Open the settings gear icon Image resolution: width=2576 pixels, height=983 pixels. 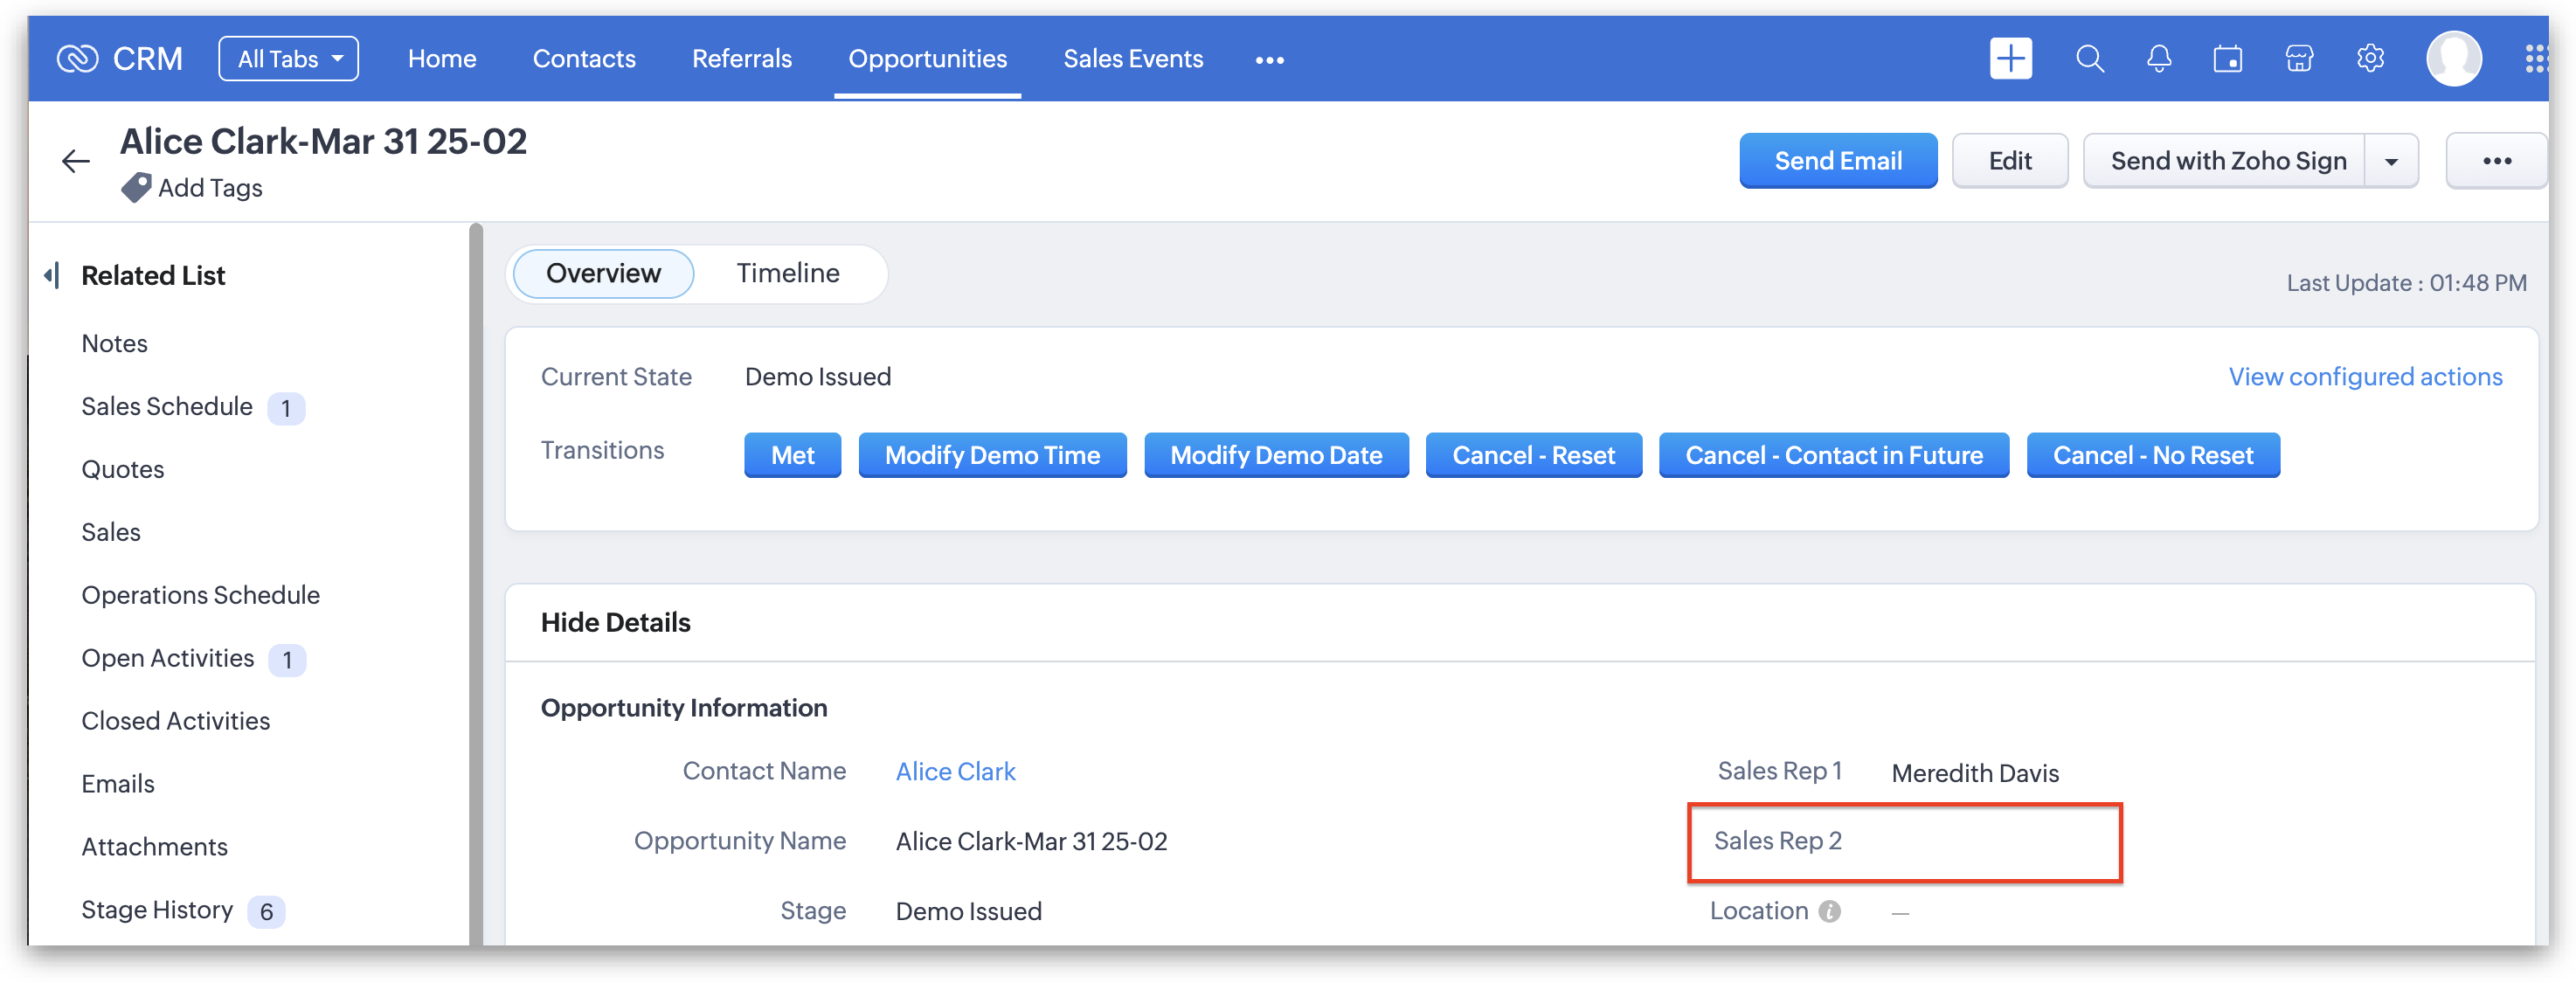click(x=2369, y=59)
